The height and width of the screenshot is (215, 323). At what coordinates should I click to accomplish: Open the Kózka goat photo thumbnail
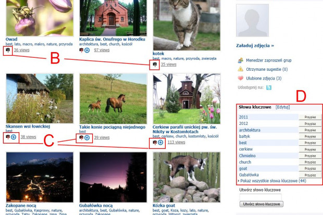click(x=187, y=178)
